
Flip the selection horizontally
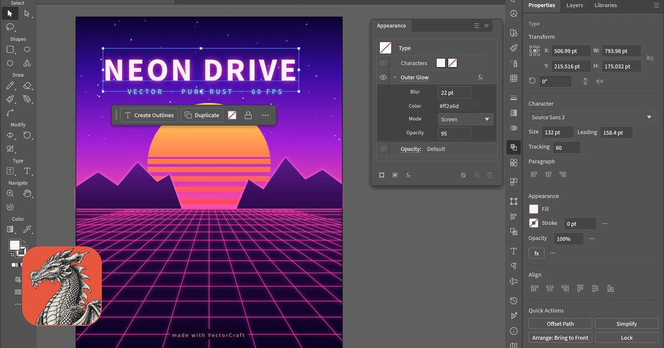[x=599, y=81]
